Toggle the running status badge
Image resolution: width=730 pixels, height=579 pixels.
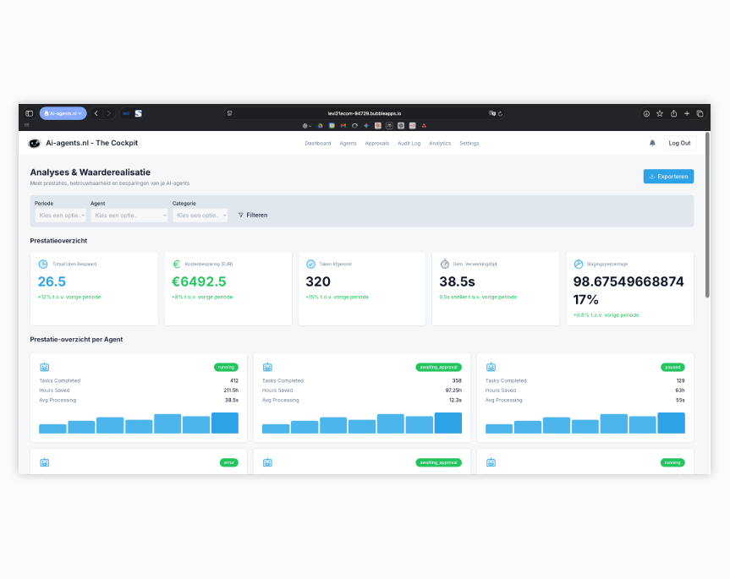tap(226, 367)
